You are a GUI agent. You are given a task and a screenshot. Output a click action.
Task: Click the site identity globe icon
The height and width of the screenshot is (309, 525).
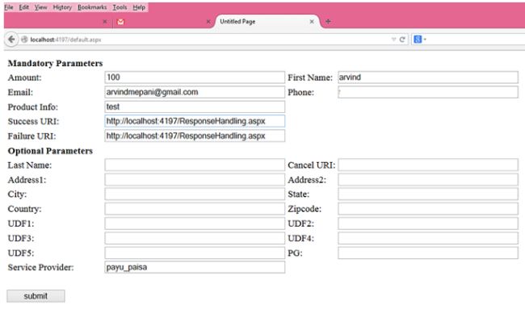[x=24, y=40]
